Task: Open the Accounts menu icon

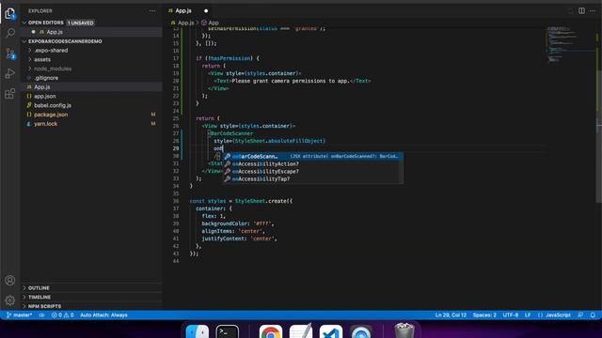Action: 10,280
